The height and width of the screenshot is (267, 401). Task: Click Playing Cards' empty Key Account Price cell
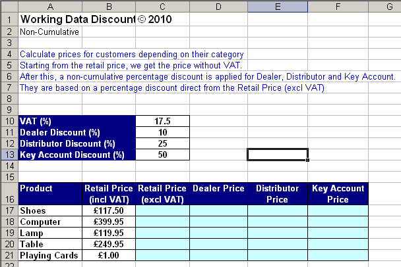tap(338, 255)
